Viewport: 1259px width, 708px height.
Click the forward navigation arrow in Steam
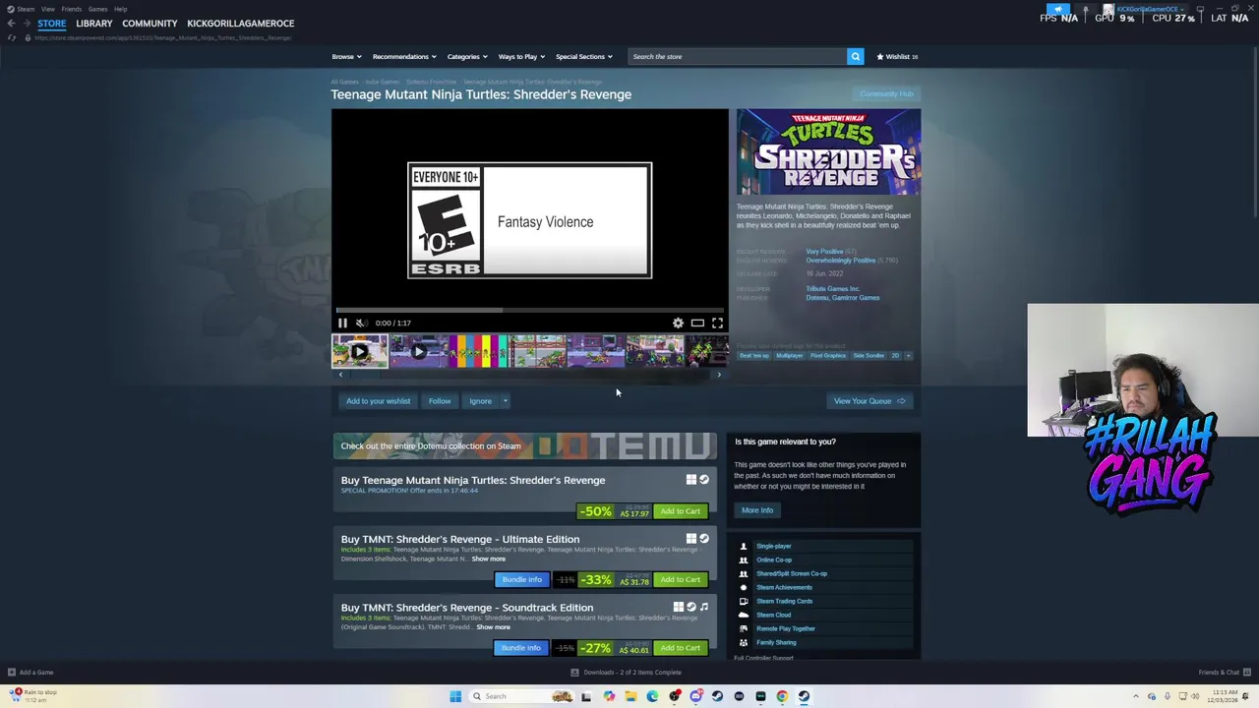(x=26, y=24)
